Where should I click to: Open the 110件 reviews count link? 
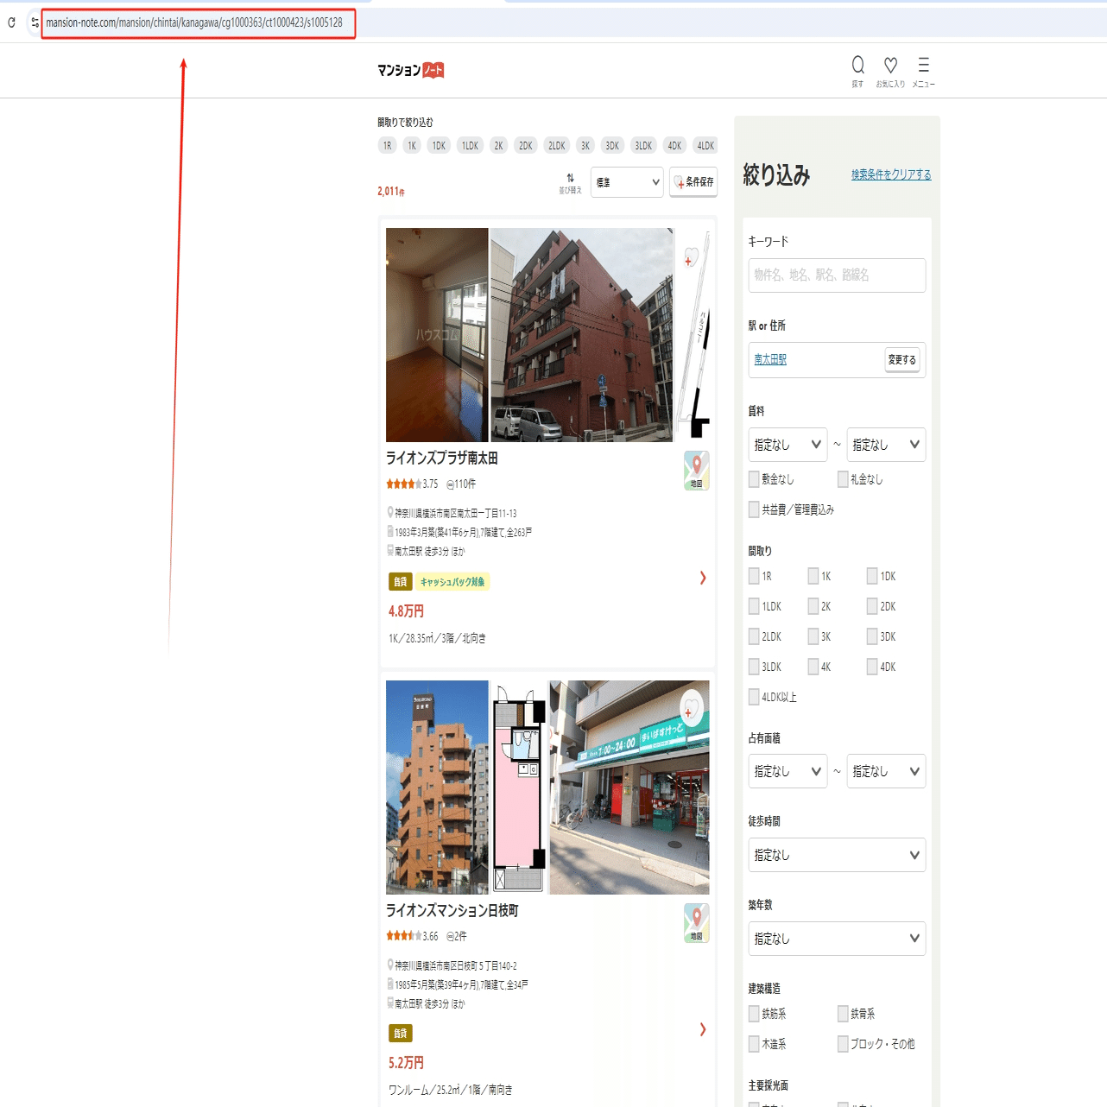(461, 484)
